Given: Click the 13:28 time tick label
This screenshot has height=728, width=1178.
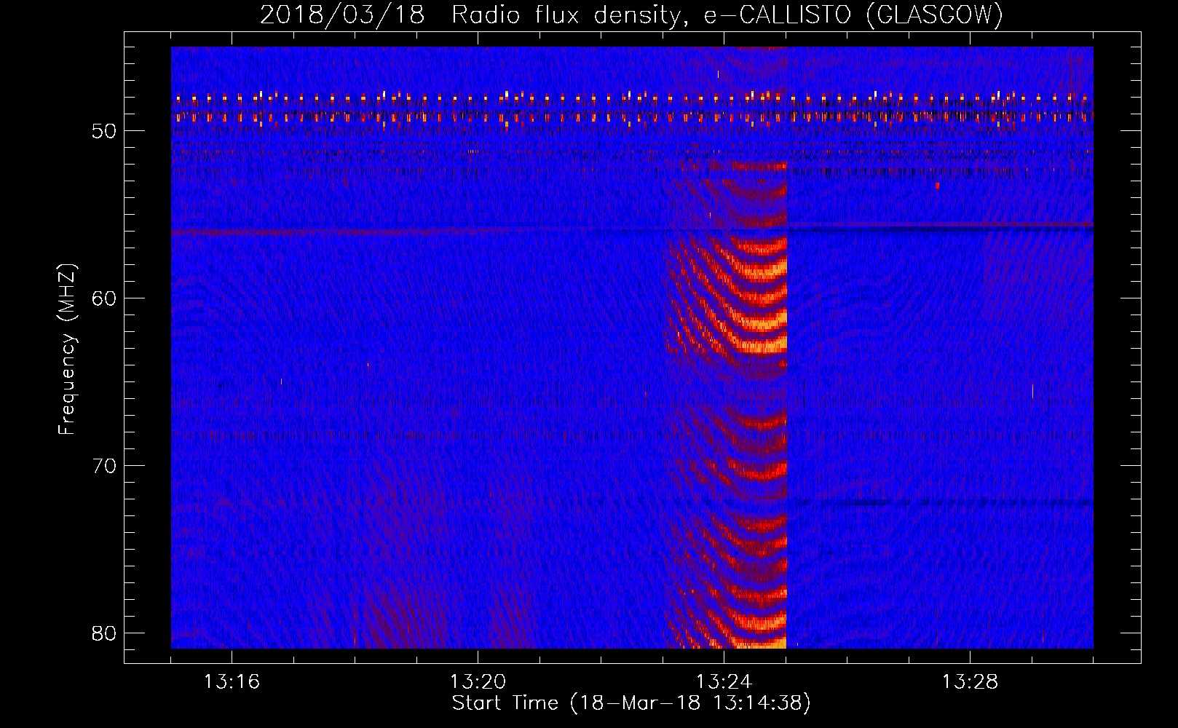Looking at the screenshot, I should pyautogui.click(x=970, y=682).
